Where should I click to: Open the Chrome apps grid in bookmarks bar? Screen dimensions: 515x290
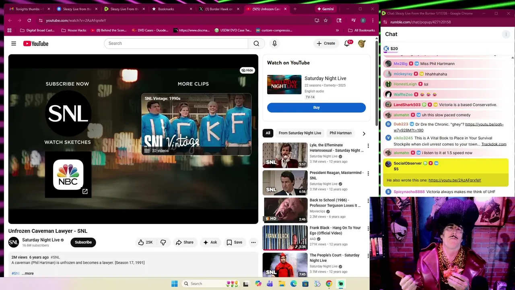10,30
